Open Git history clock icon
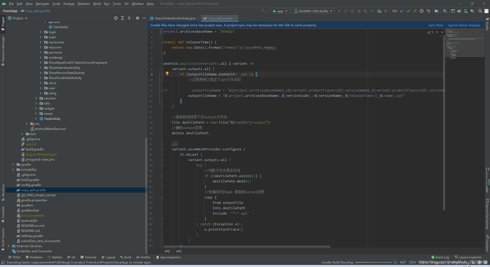490x267 pixels. pos(422,11)
